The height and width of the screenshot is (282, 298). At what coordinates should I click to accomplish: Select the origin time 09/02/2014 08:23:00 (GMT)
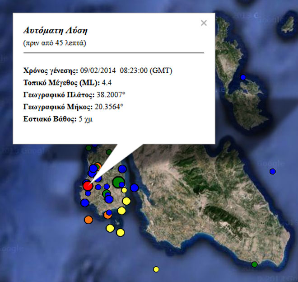point(126,70)
